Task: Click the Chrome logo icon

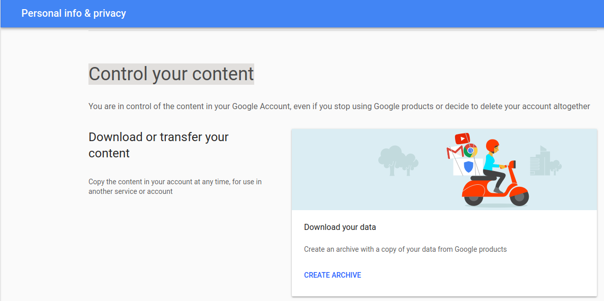Action: (x=471, y=150)
